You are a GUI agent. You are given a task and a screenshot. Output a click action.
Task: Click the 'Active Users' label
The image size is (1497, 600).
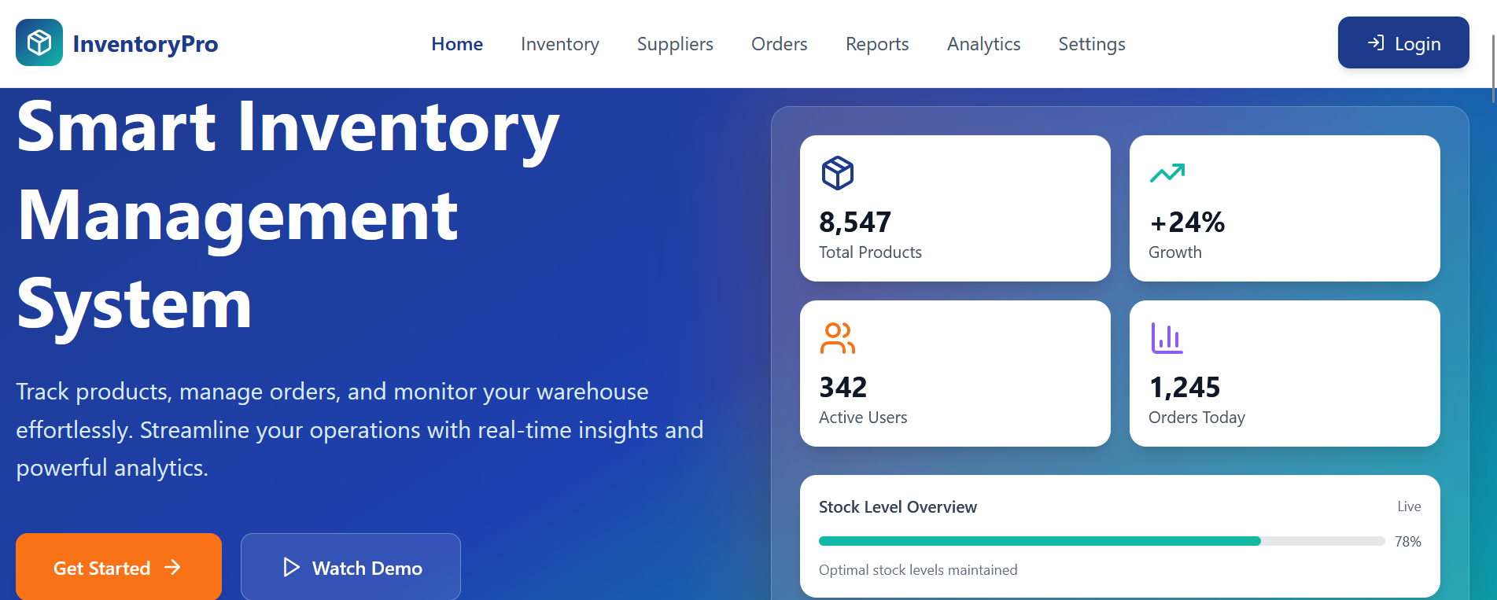click(x=863, y=418)
